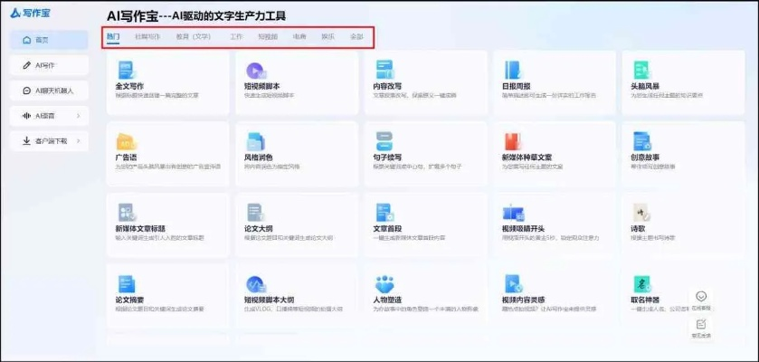
Task: Switch to the 电商 tab
Action: tap(299, 37)
